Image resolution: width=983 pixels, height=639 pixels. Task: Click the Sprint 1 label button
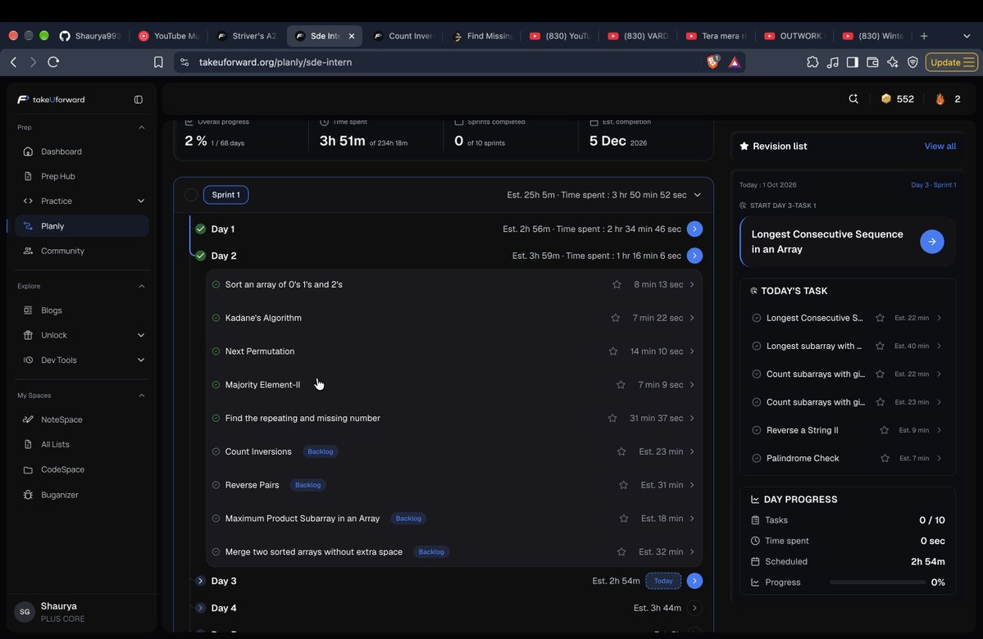coord(225,195)
